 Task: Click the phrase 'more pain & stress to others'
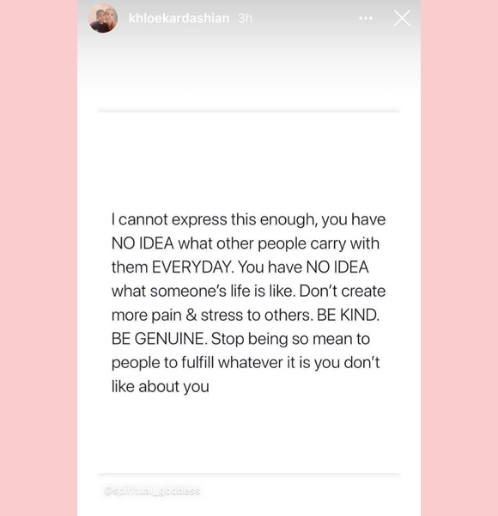pos(212,316)
